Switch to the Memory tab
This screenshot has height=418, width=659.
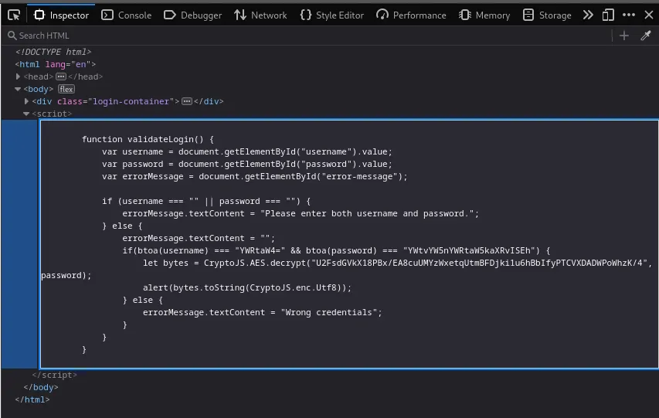[x=484, y=15]
